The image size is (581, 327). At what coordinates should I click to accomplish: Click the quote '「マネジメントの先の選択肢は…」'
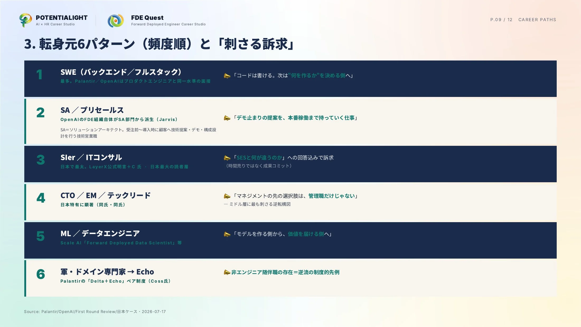295,196
